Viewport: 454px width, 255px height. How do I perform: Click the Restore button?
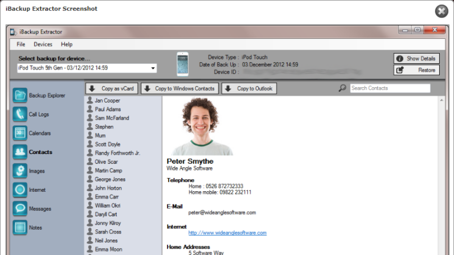[416, 70]
